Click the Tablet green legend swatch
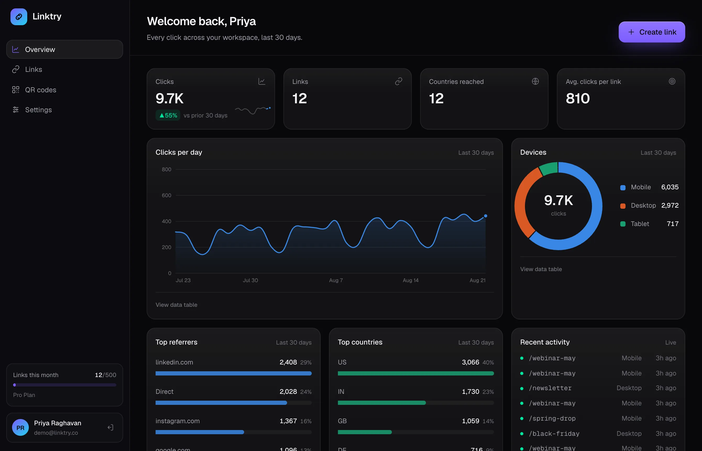This screenshot has width=702, height=451. (623, 224)
